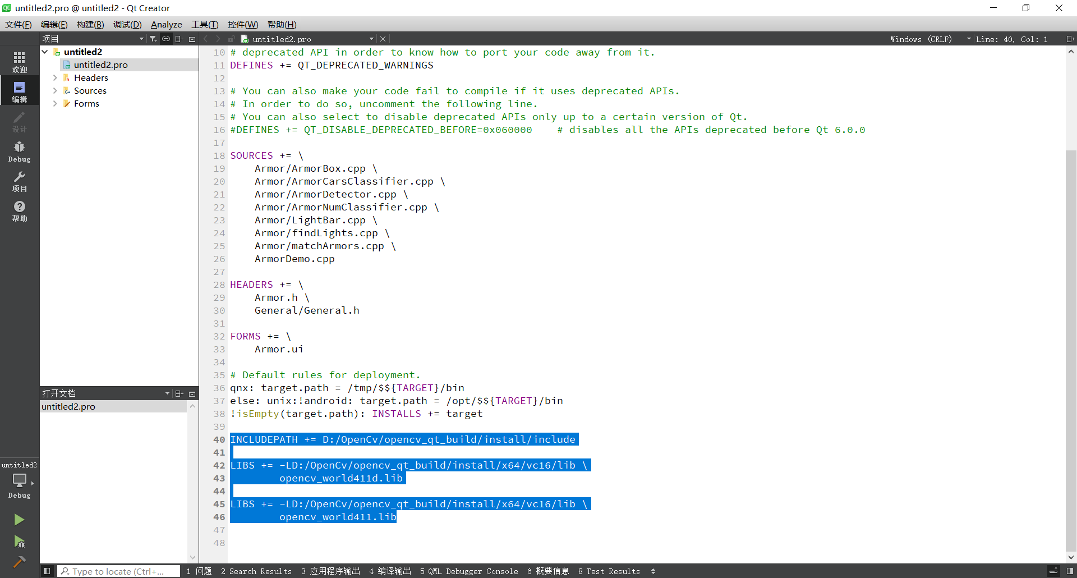Open the 6 概要信息 pane
This screenshot has width=1077, height=578.
point(548,571)
